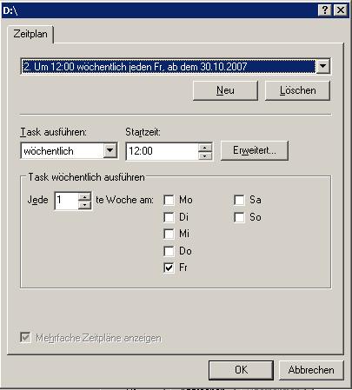Confirm with the OK button

tap(241, 370)
